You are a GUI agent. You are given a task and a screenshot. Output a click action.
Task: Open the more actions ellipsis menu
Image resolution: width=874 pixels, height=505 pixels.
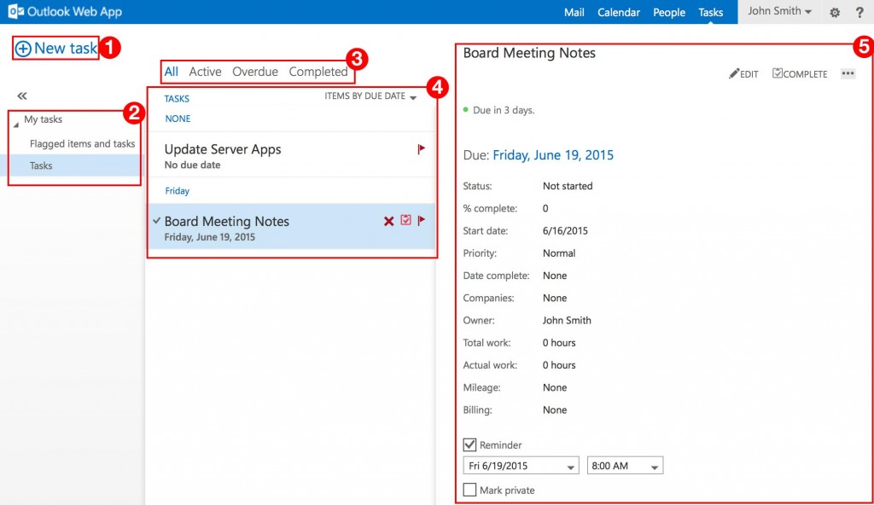click(x=848, y=74)
